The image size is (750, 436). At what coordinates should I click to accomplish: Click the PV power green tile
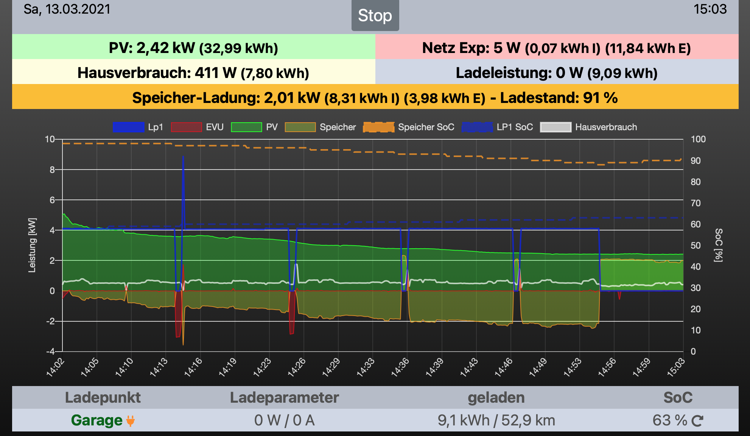click(193, 48)
